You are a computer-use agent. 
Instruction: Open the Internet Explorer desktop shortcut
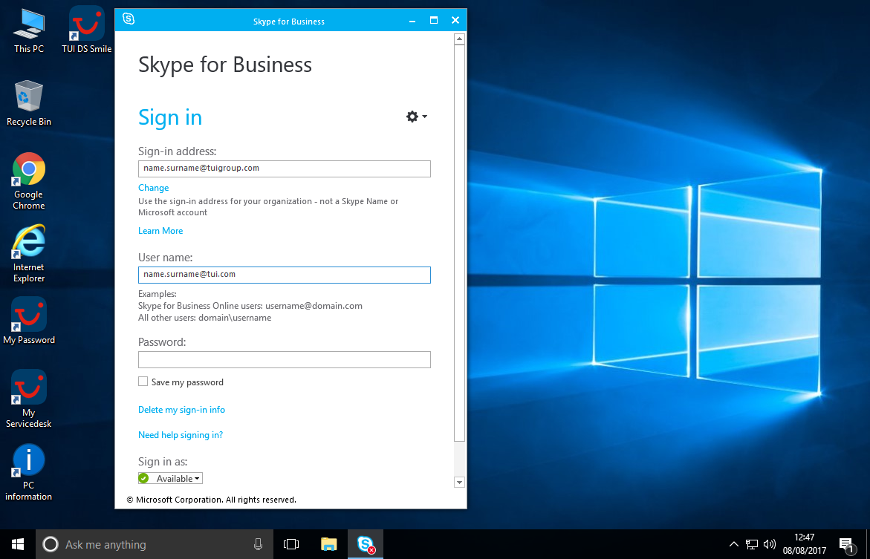[29, 254]
